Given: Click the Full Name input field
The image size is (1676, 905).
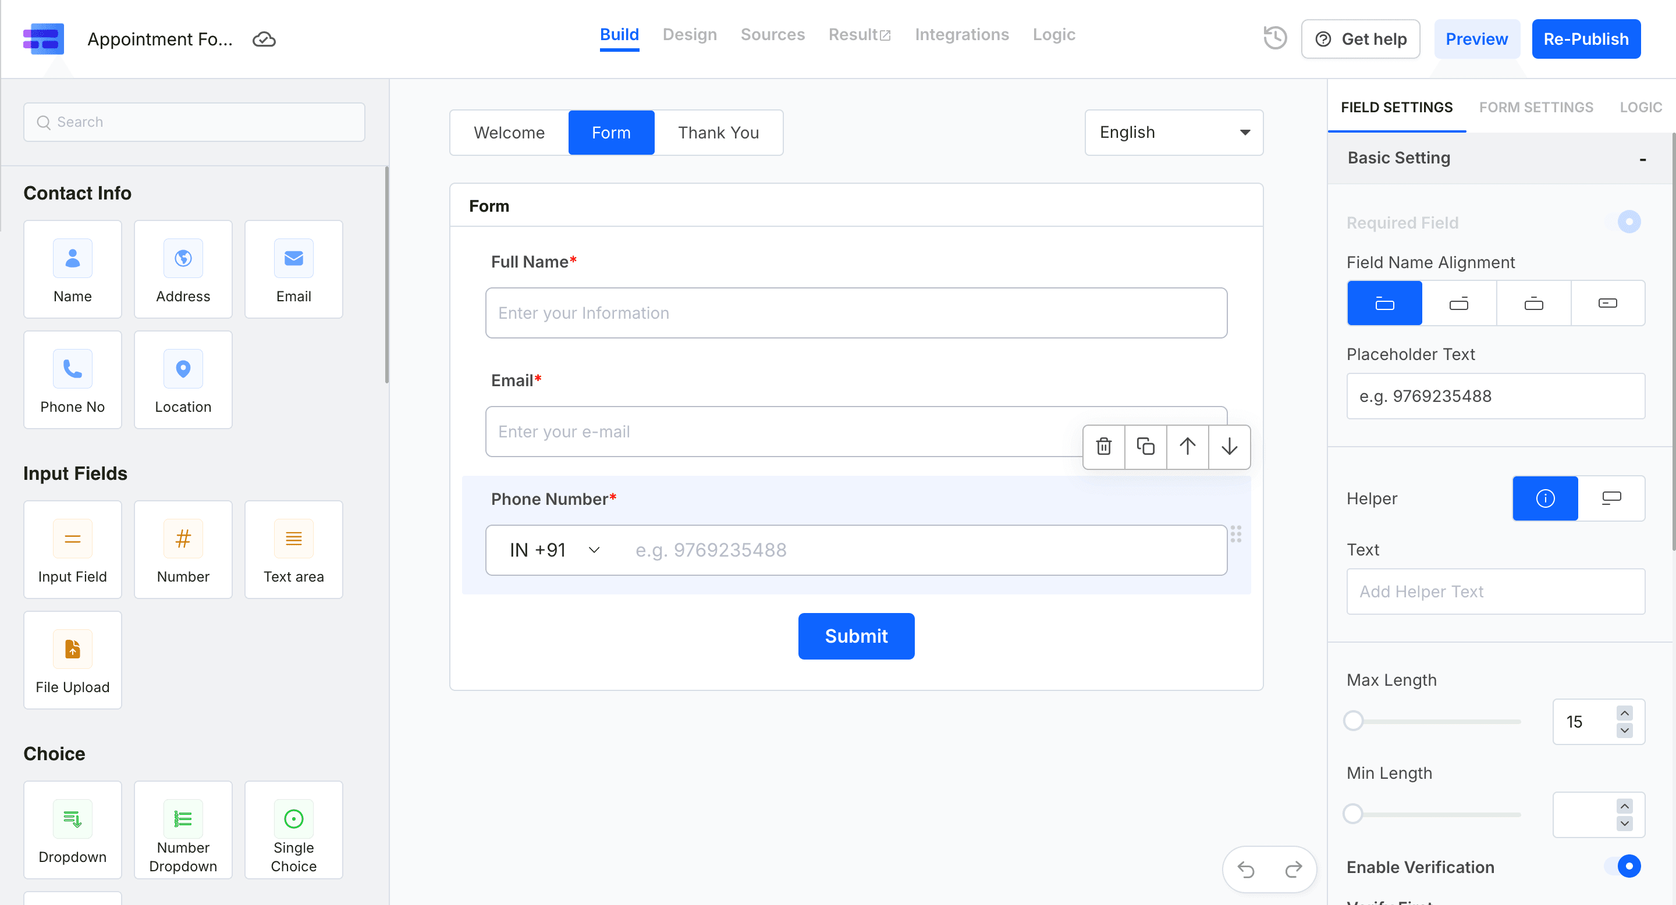Looking at the screenshot, I should (856, 313).
